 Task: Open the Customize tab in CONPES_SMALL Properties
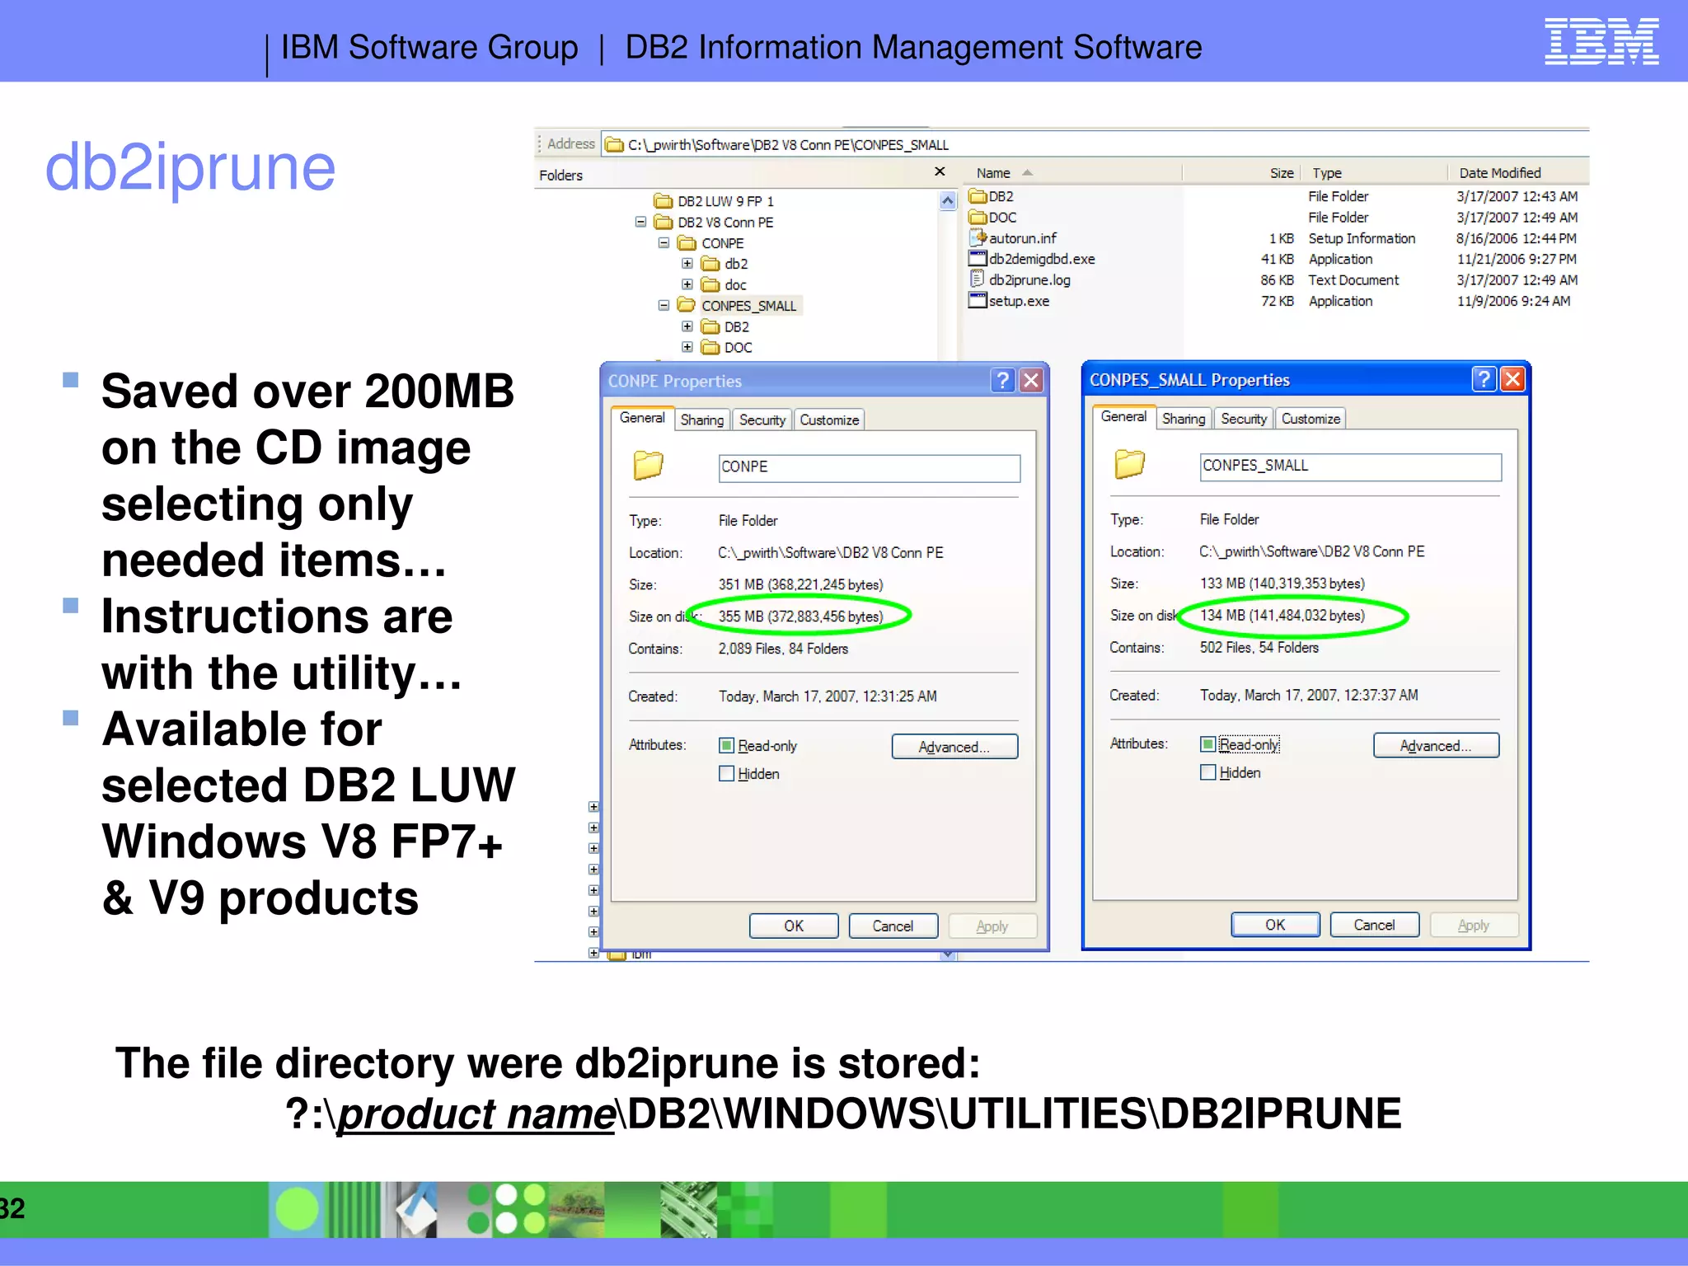coord(1311,419)
